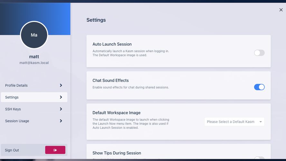The image size is (286, 161).
Task: Click the dropdown caret in Default Workspace Image
Action: pos(261,122)
